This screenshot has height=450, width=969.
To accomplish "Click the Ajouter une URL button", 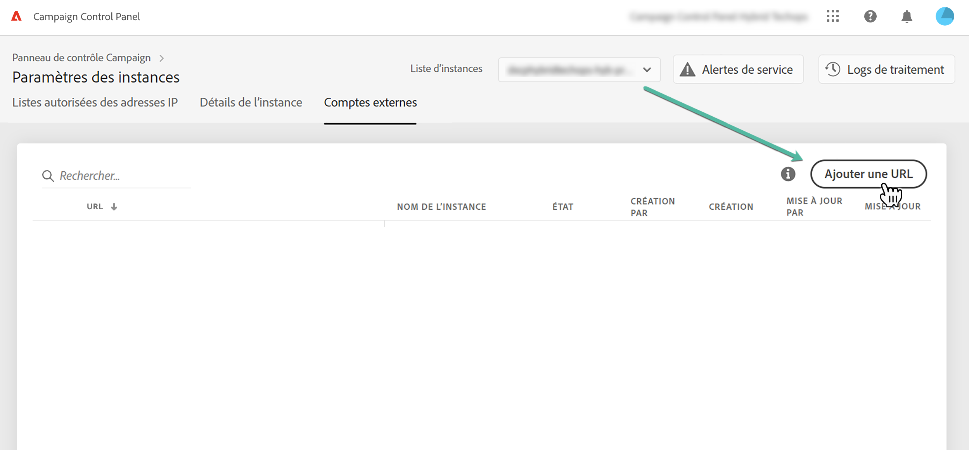I will (868, 174).
